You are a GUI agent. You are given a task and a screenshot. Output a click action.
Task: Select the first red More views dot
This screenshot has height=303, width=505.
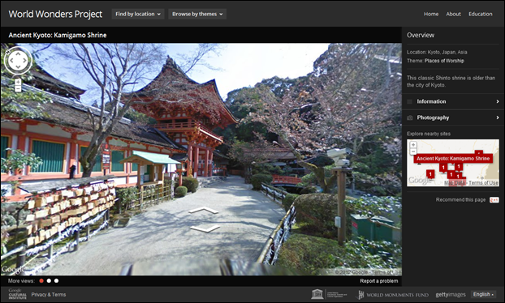(41, 281)
